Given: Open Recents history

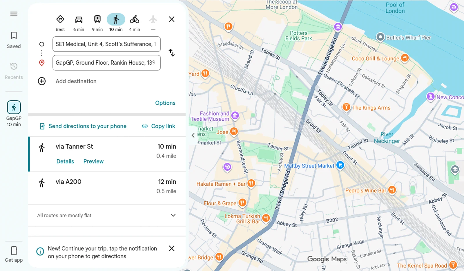Looking at the screenshot, I should (x=14, y=71).
